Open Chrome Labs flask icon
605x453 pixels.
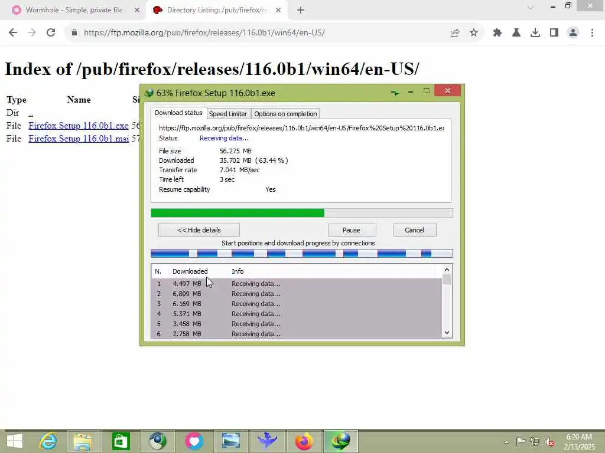tap(516, 33)
